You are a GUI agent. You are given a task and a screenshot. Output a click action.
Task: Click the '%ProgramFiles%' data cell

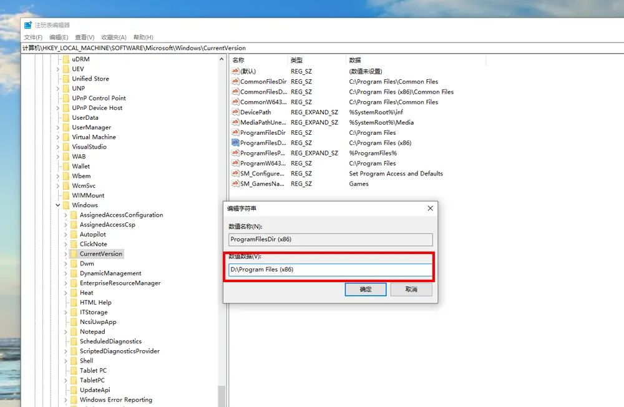pos(373,154)
